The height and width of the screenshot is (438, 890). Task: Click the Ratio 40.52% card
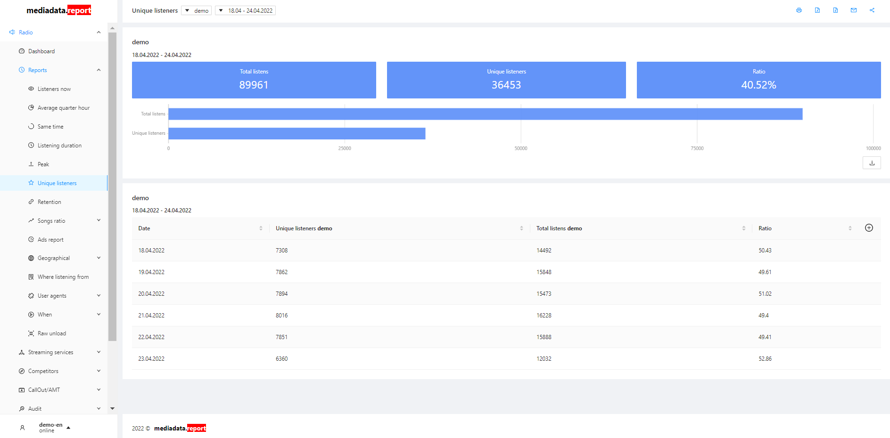click(759, 80)
